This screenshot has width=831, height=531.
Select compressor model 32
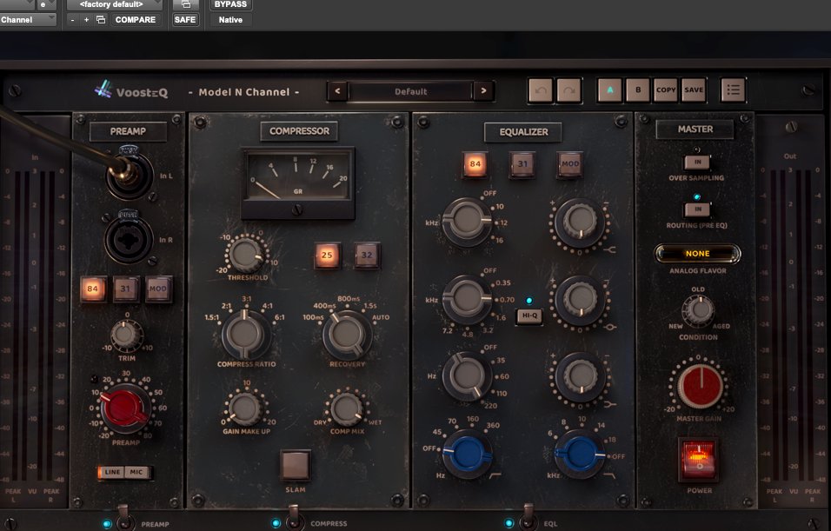[367, 256]
